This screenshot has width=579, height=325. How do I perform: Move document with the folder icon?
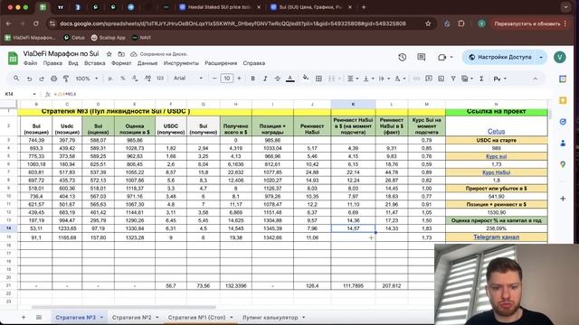pyautogui.click(x=121, y=54)
